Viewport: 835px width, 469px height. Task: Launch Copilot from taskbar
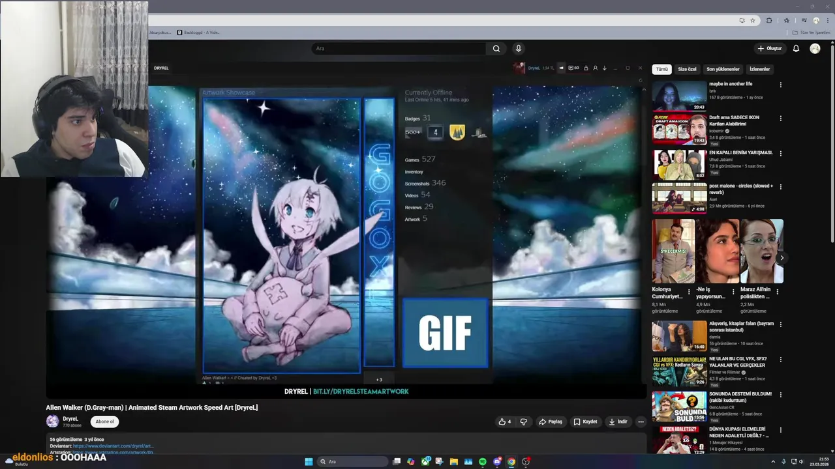[x=411, y=461]
